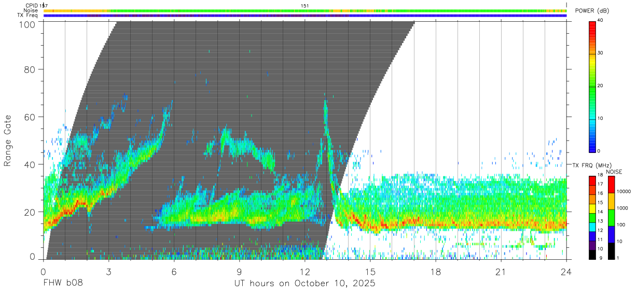The image size is (637, 294).
Task: Select the TX Freq strip above the plot
Action: pyautogui.click(x=305, y=16)
